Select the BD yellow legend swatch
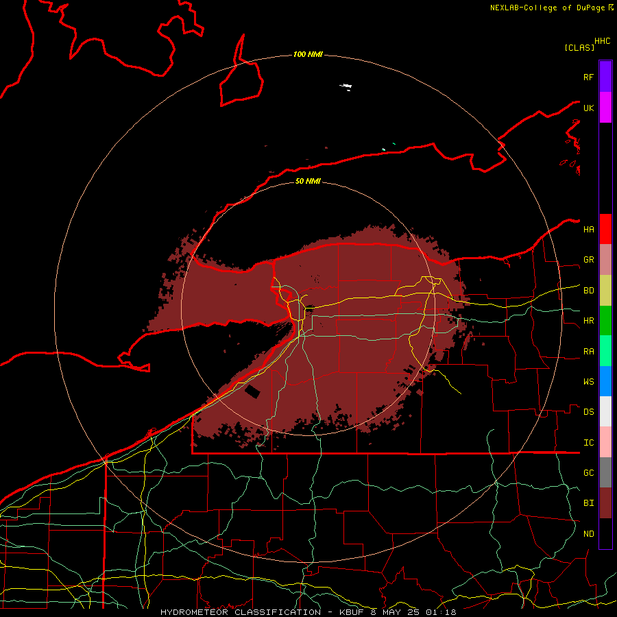The image size is (617, 617). click(x=605, y=291)
